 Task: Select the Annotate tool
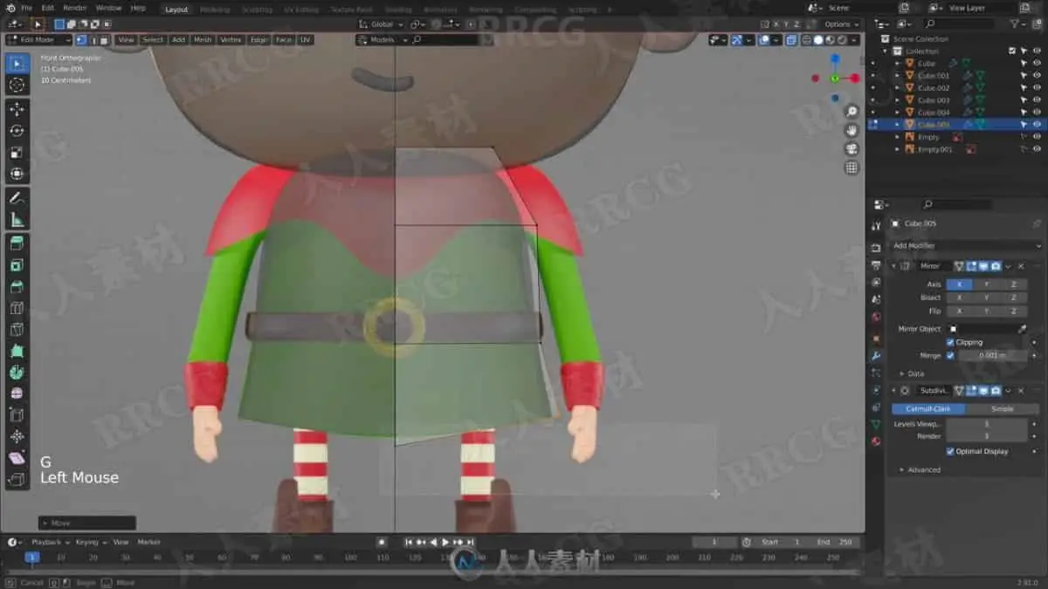[x=17, y=198]
